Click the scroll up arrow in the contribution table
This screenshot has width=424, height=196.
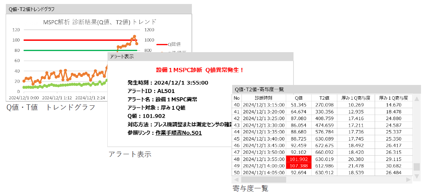click(417, 99)
